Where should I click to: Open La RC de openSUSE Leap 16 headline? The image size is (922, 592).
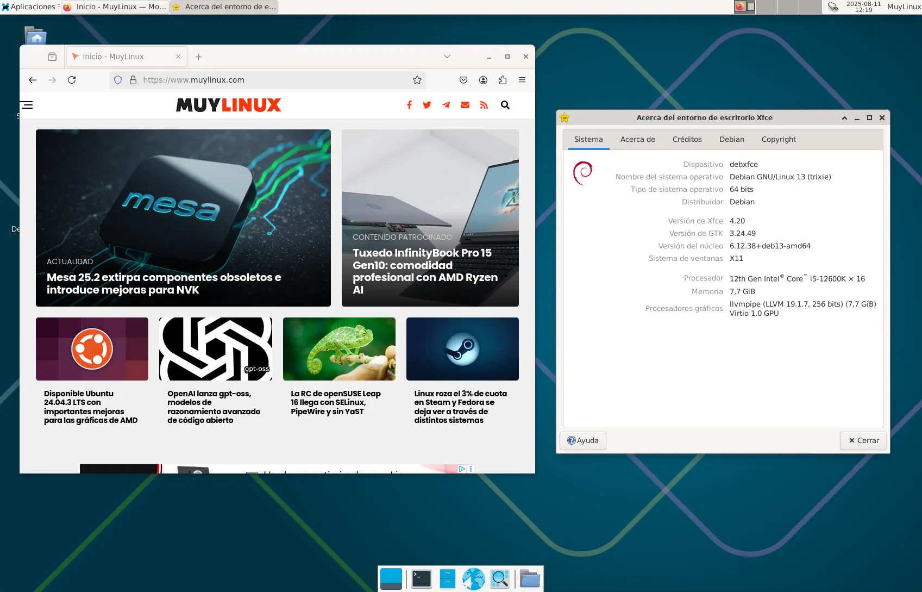click(336, 402)
